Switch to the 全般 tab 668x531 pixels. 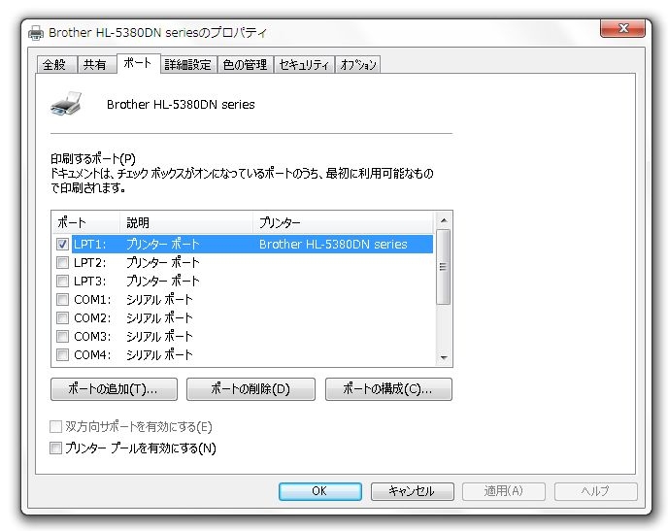point(56,65)
